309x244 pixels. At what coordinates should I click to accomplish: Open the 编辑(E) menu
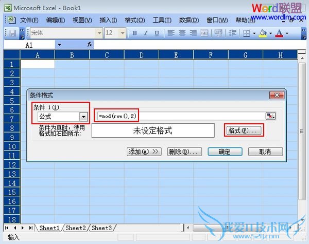[56, 20]
